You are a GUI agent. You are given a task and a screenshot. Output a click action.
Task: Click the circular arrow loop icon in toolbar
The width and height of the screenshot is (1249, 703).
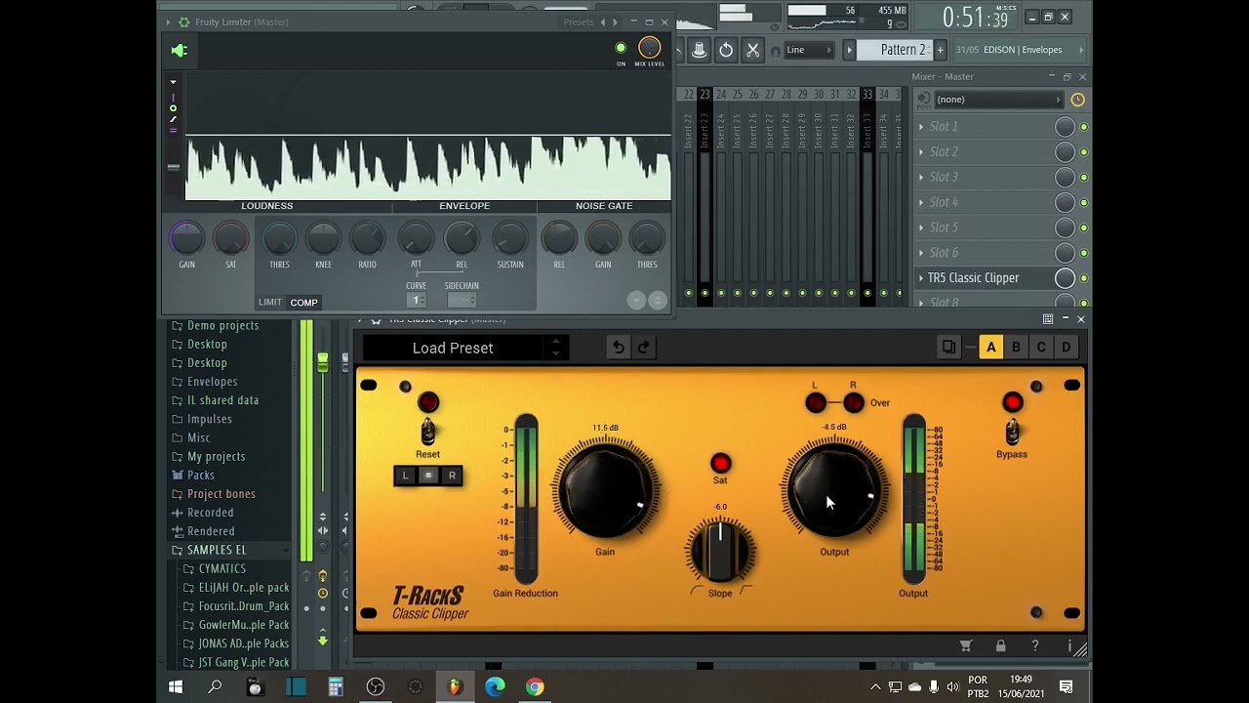click(x=726, y=50)
